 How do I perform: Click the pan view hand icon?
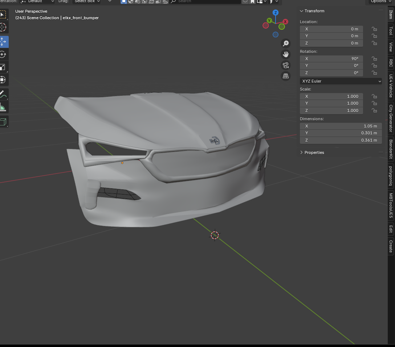click(x=286, y=54)
